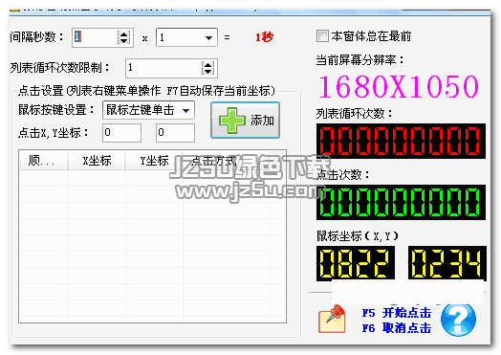Click the X坐标 column header

97,160
